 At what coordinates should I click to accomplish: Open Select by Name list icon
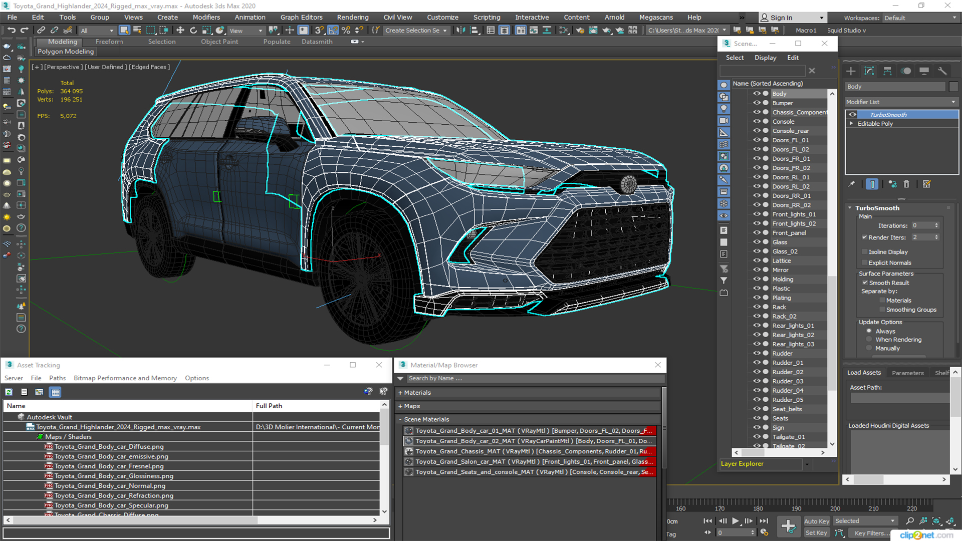[x=137, y=31]
